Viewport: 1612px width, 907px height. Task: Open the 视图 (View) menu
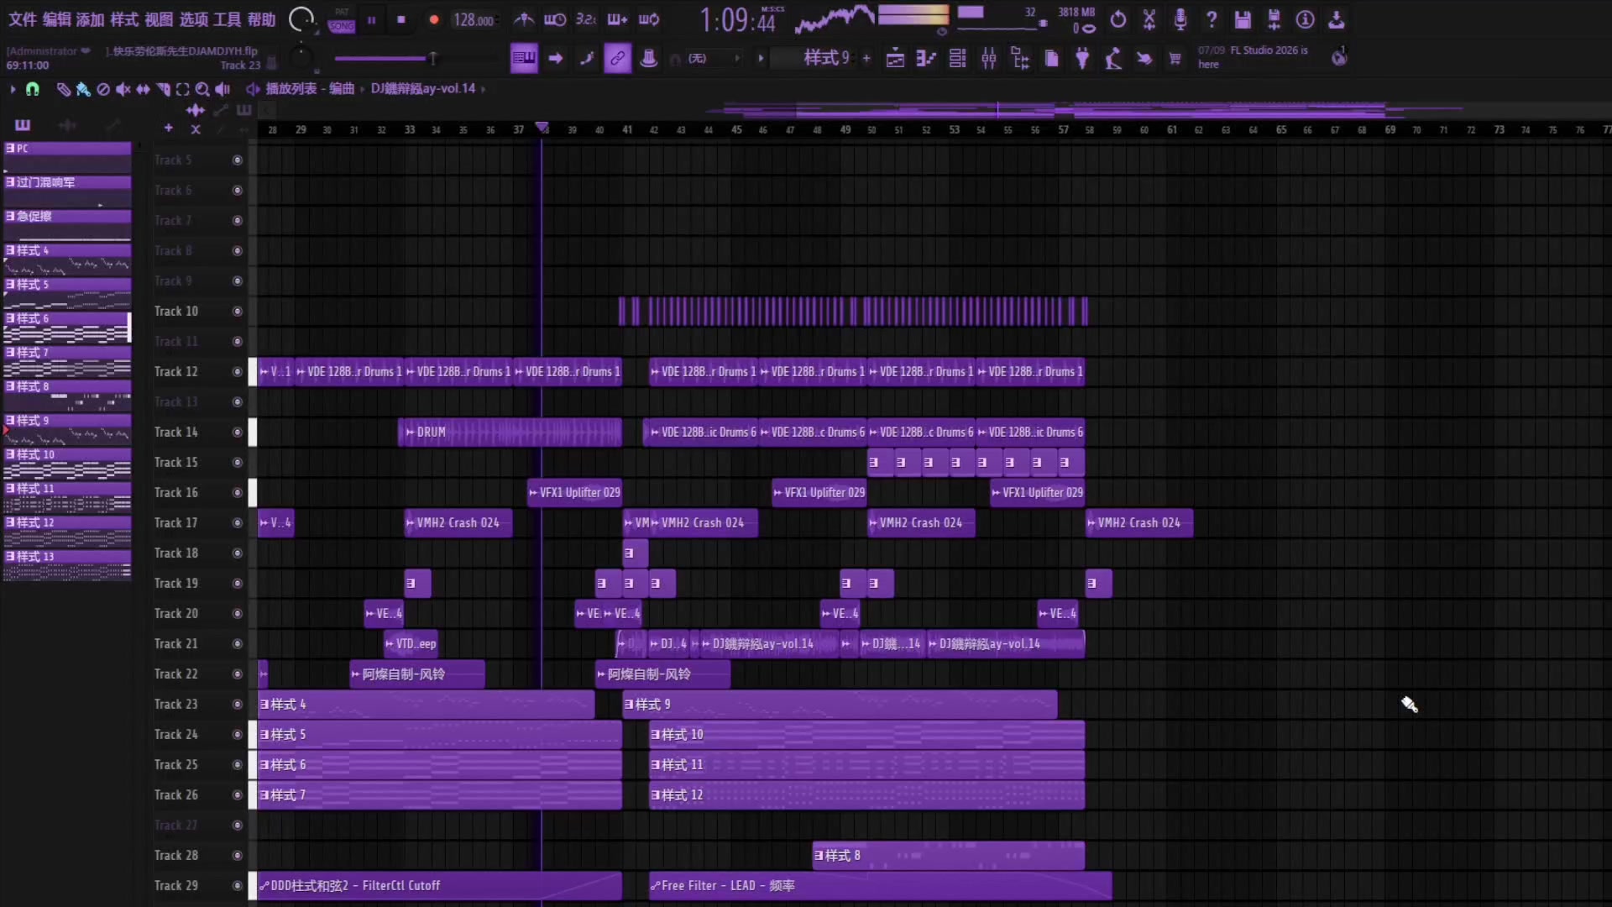pos(159,19)
